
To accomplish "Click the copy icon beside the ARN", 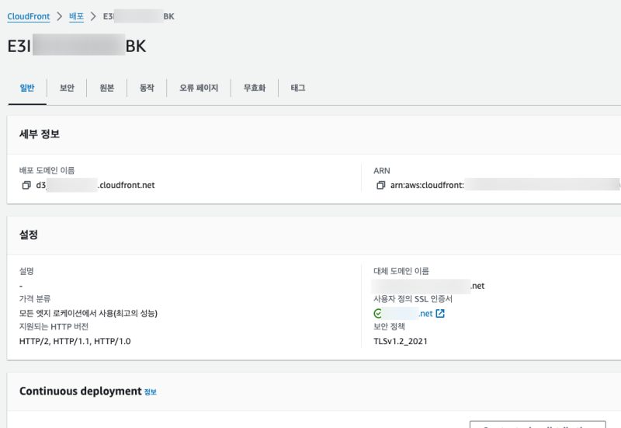I will point(380,186).
